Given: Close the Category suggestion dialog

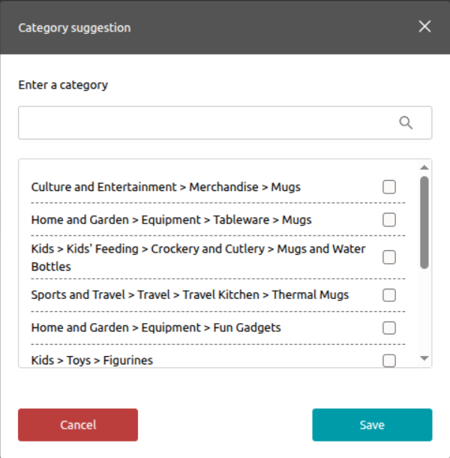Looking at the screenshot, I should point(424,27).
